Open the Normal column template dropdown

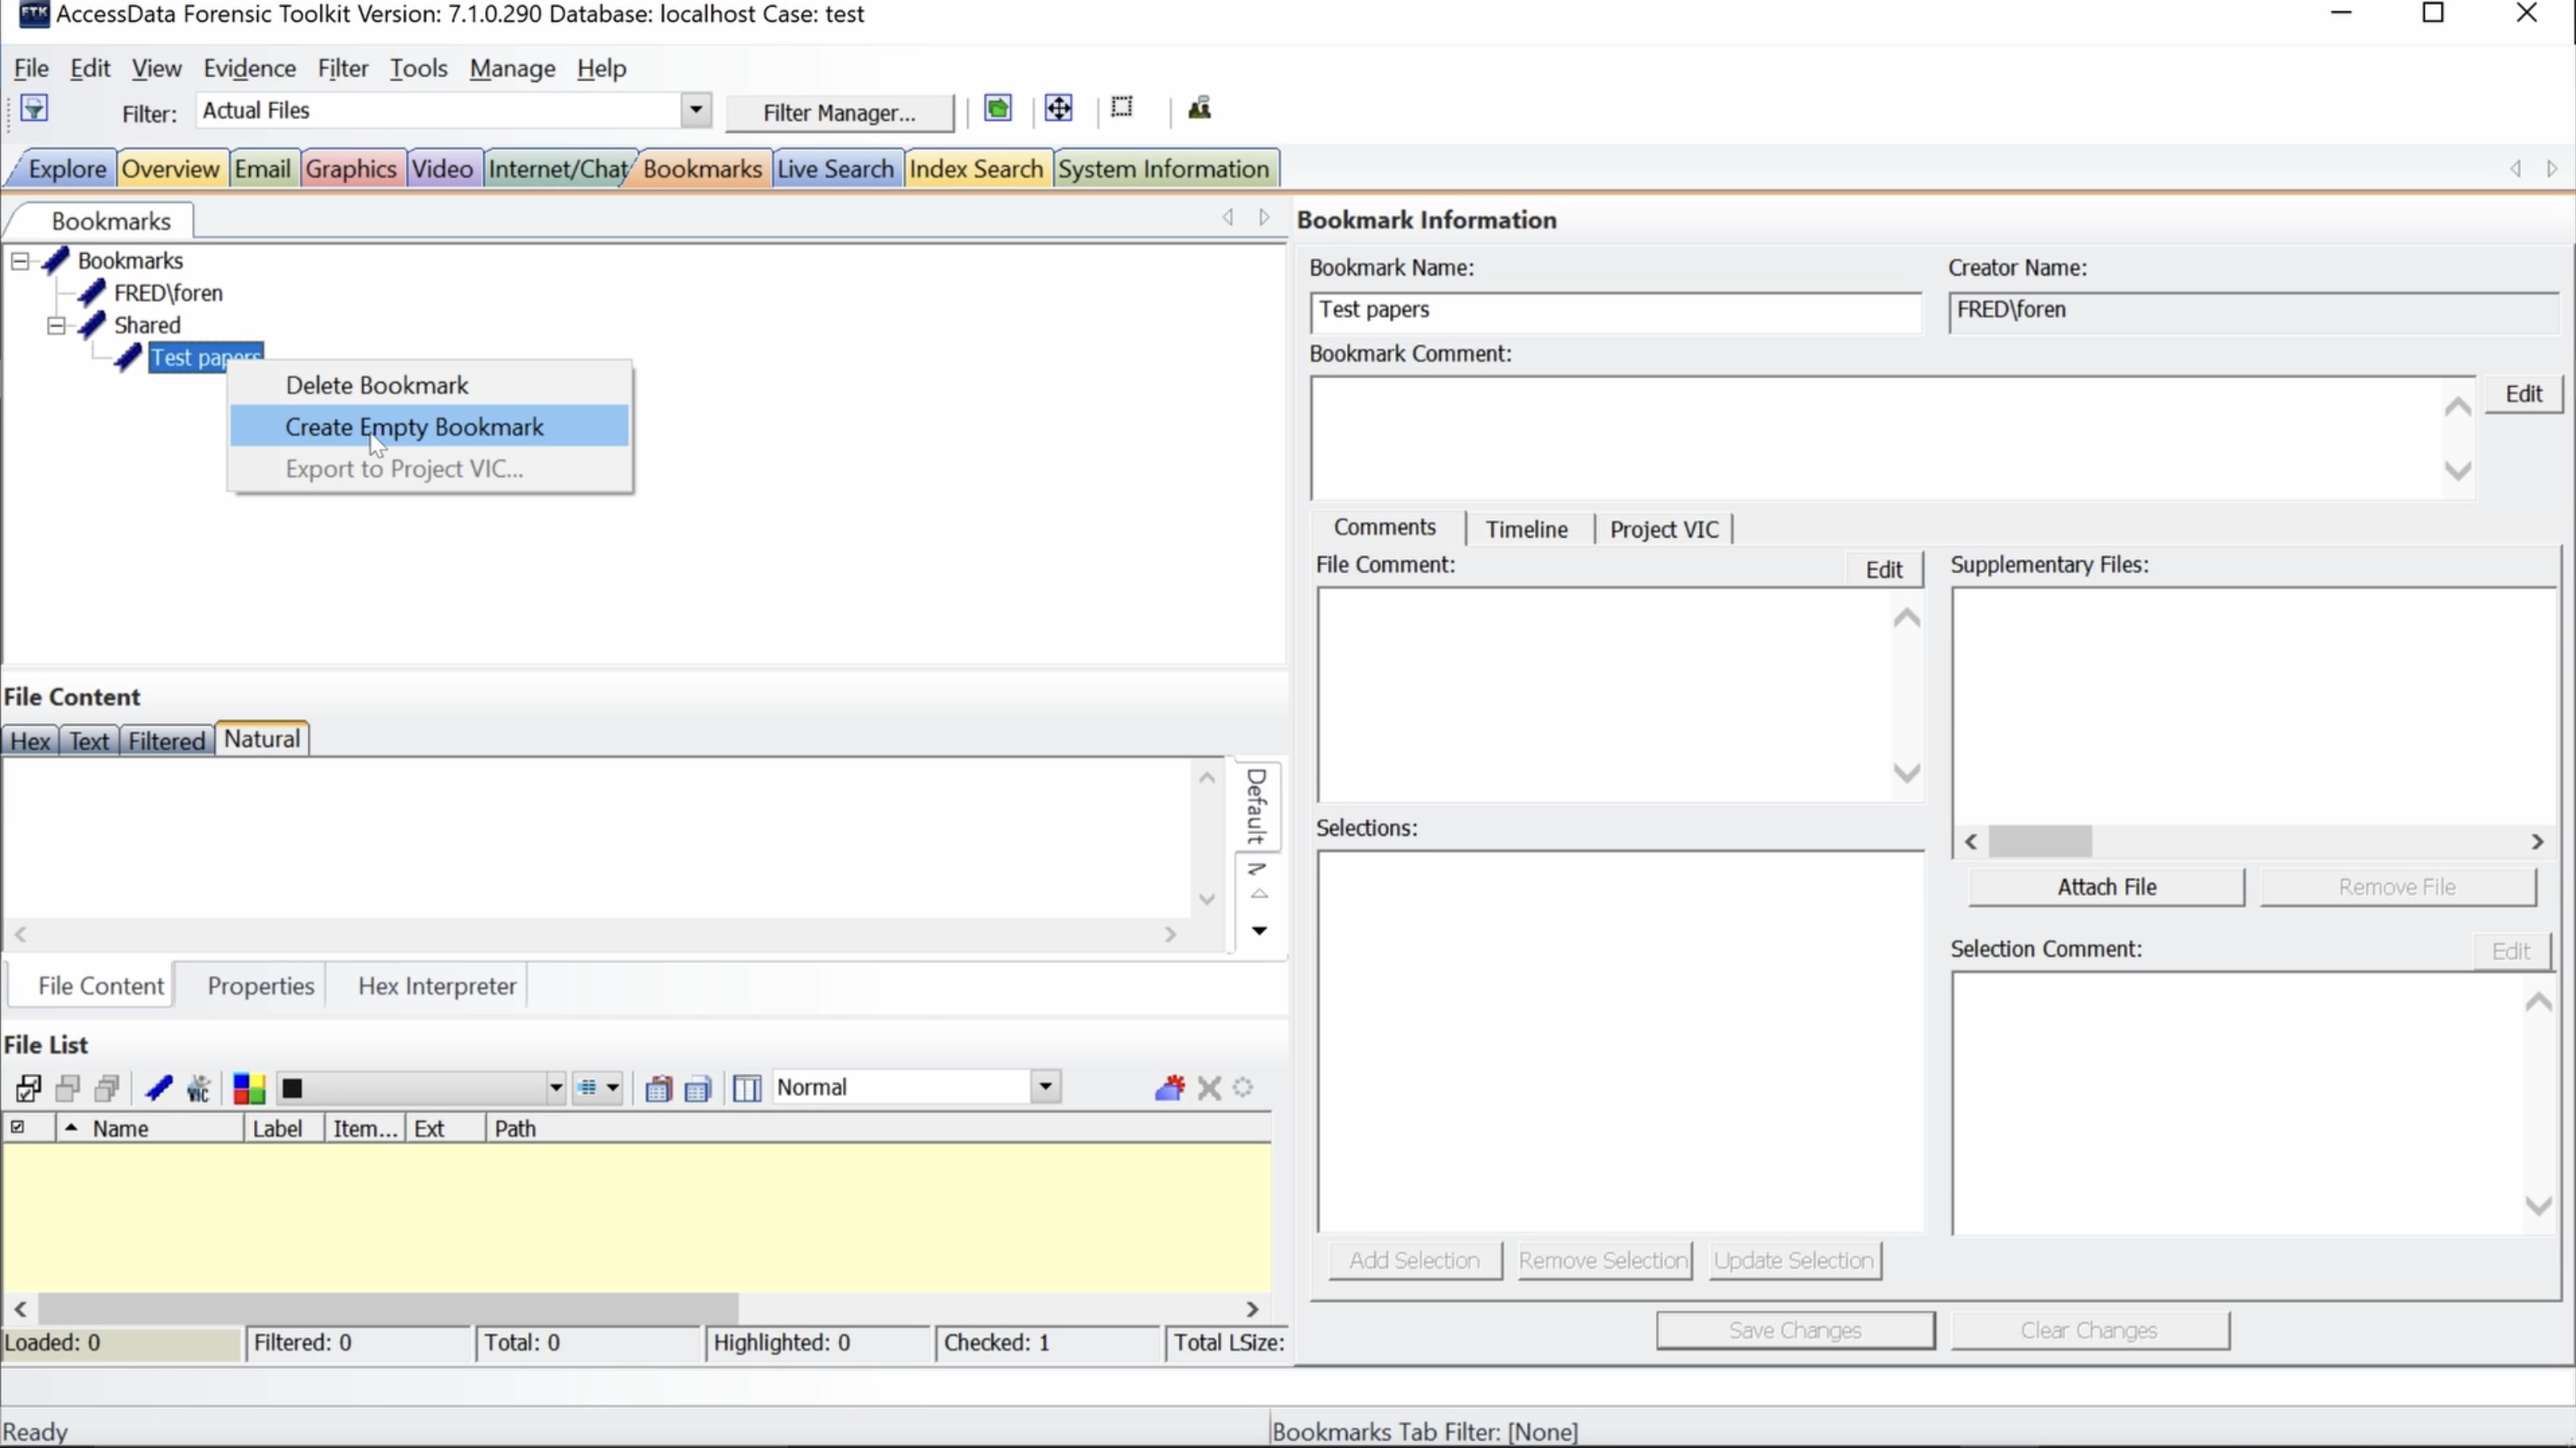(1045, 1086)
